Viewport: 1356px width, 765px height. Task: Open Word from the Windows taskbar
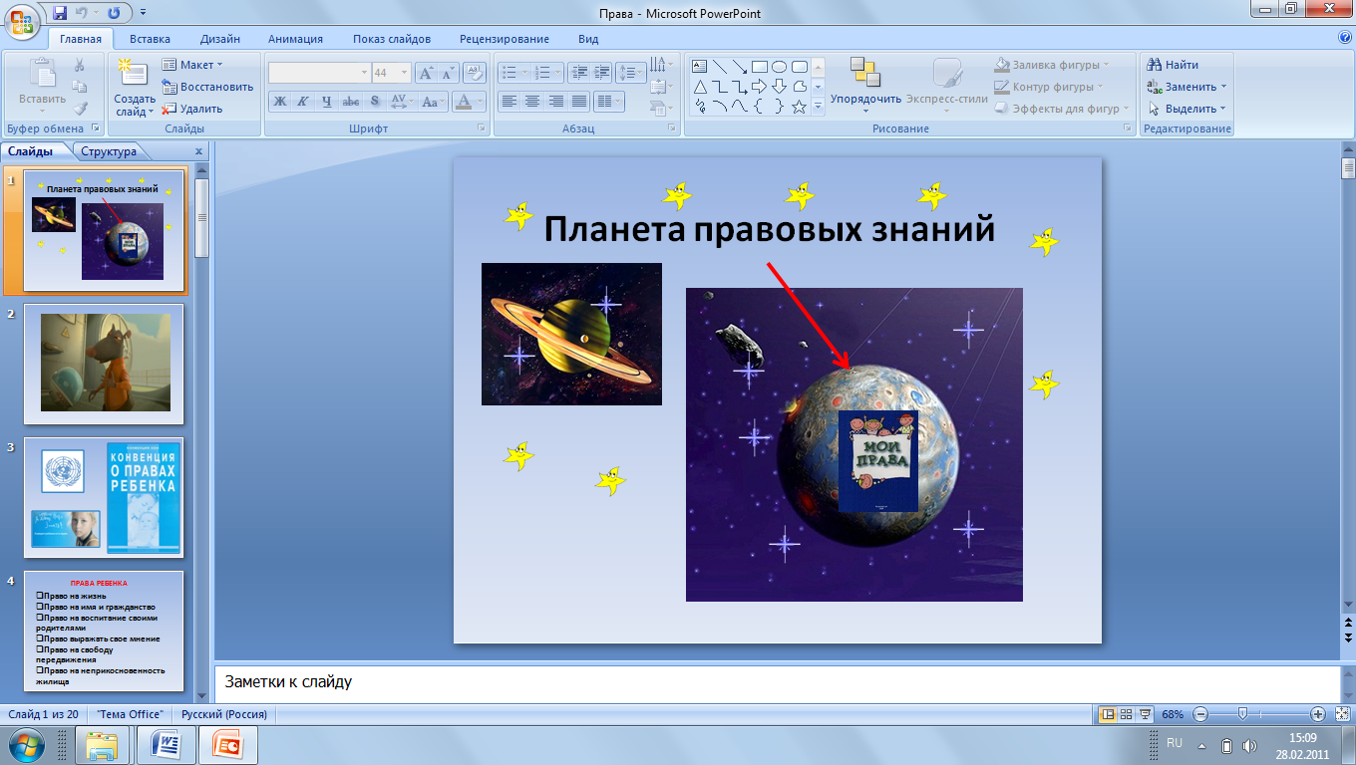pyautogui.click(x=165, y=744)
